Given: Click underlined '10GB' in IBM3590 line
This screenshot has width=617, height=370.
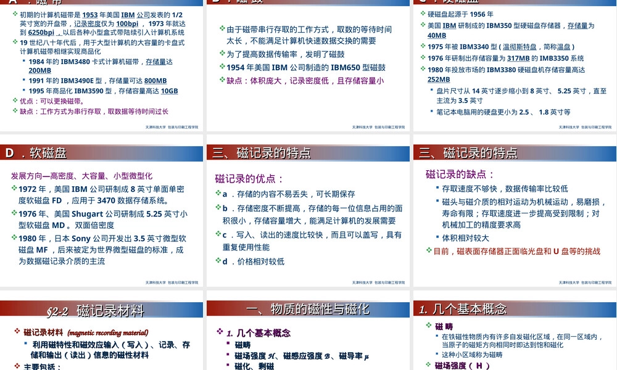Looking at the screenshot, I should pos(169,91).
